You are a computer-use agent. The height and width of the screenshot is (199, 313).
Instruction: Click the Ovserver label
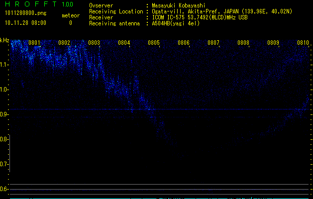[x=101, y=5]
